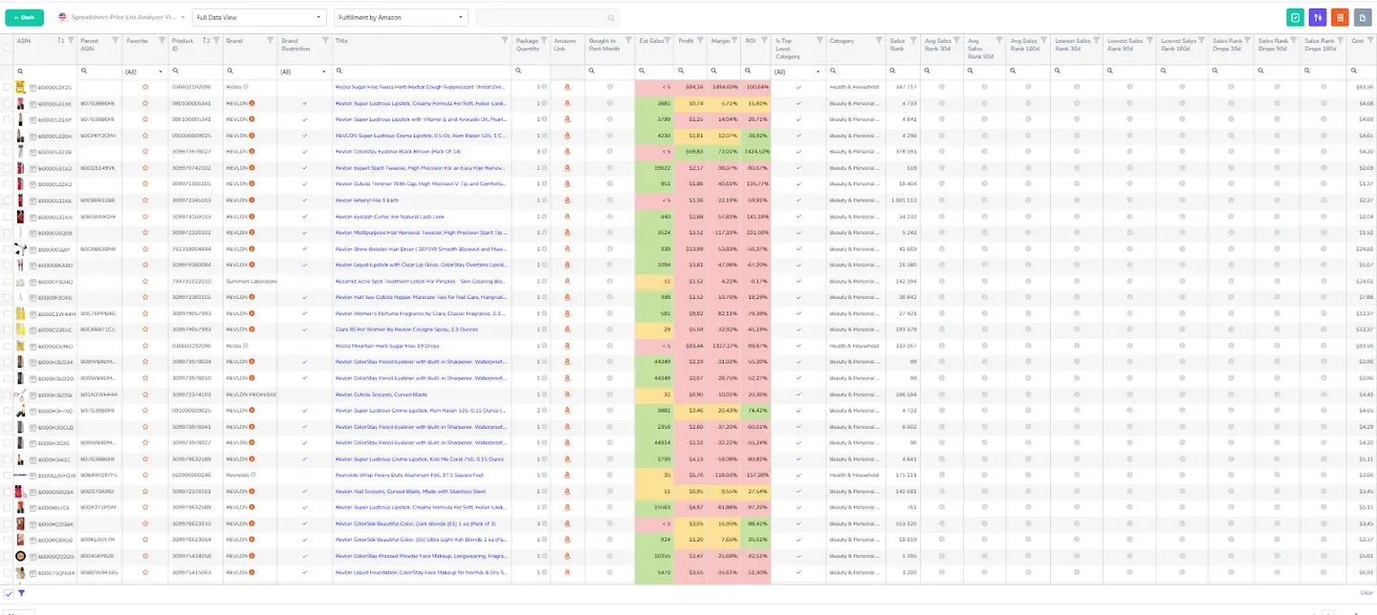The image size is (1377, 615).
Task: Click the green 19622 Est Sales cell
Action: click(x=656, y=167)
